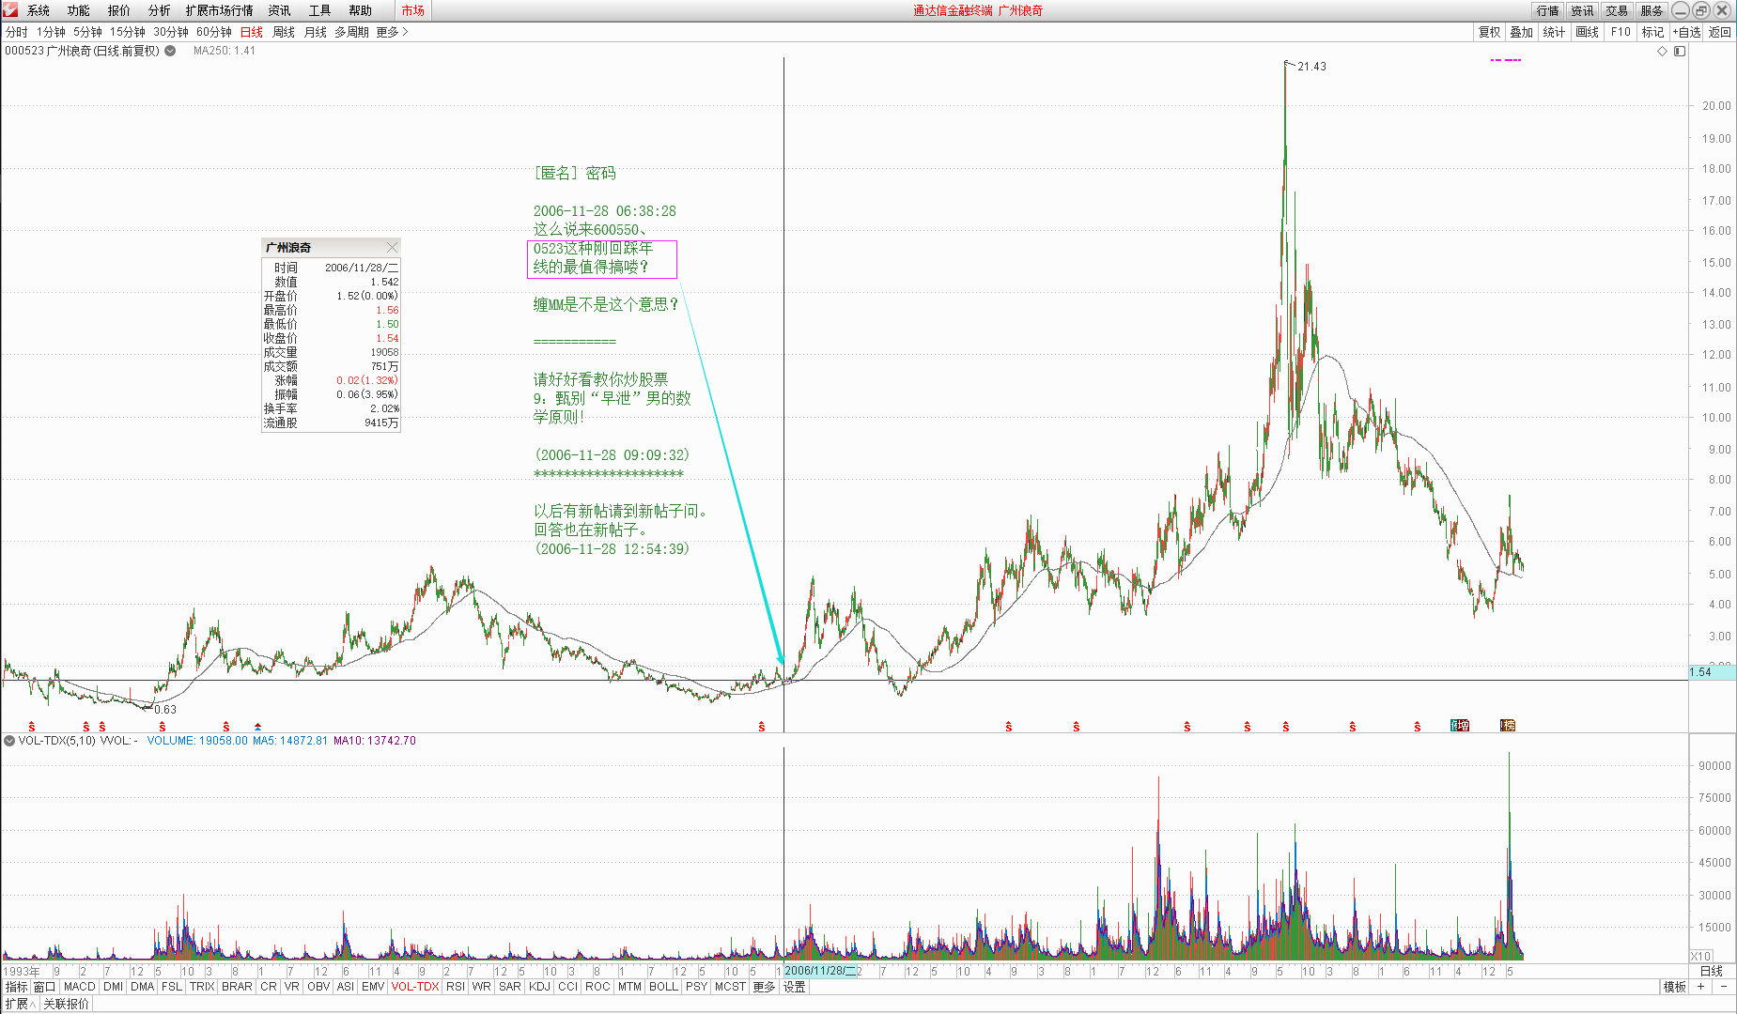
Task: Switch to the 周线 weekly chart period
Action: pyautogui.click(x=283, y=32)
